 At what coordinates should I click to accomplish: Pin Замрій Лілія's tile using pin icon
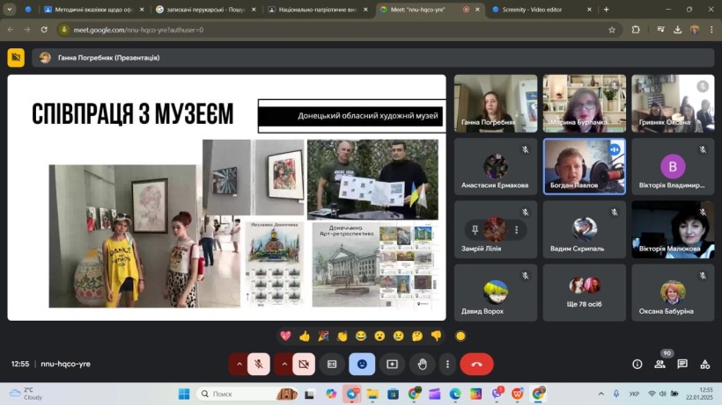(476, 229)
